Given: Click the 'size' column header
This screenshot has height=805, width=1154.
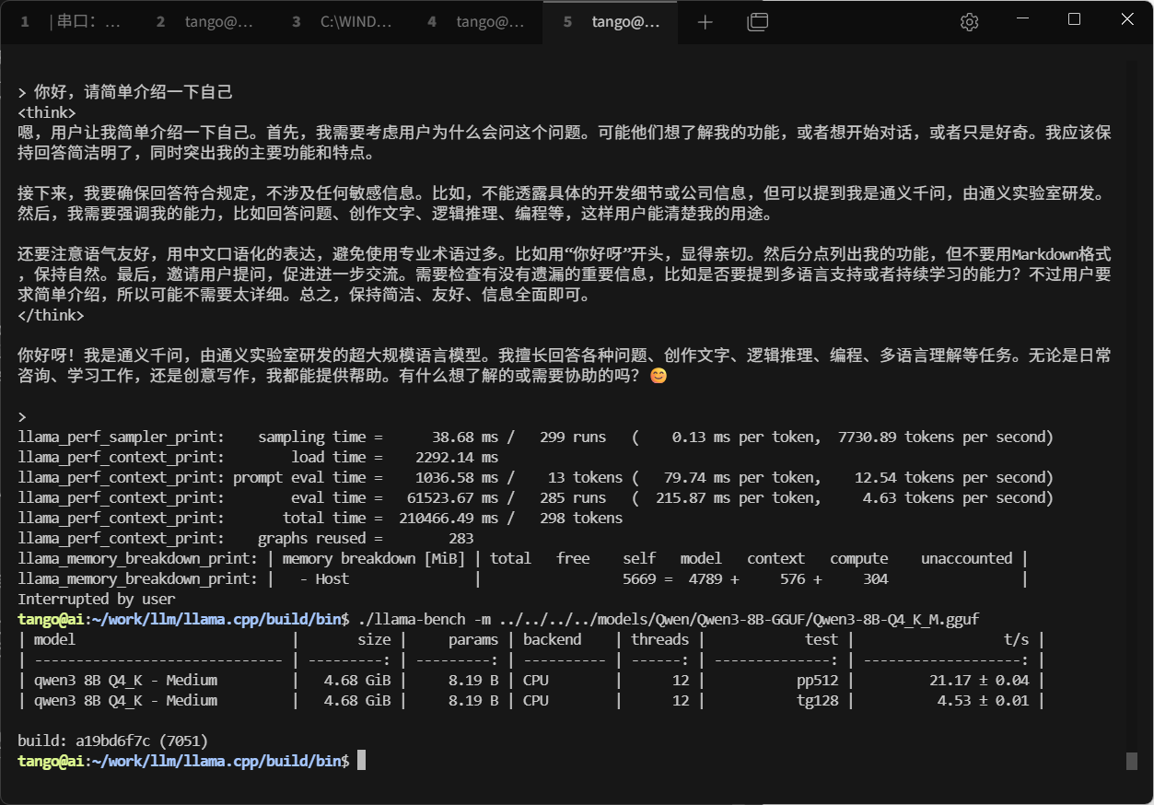Looking at the screenshot, I should pyautogui.click(x=374, y=639).
